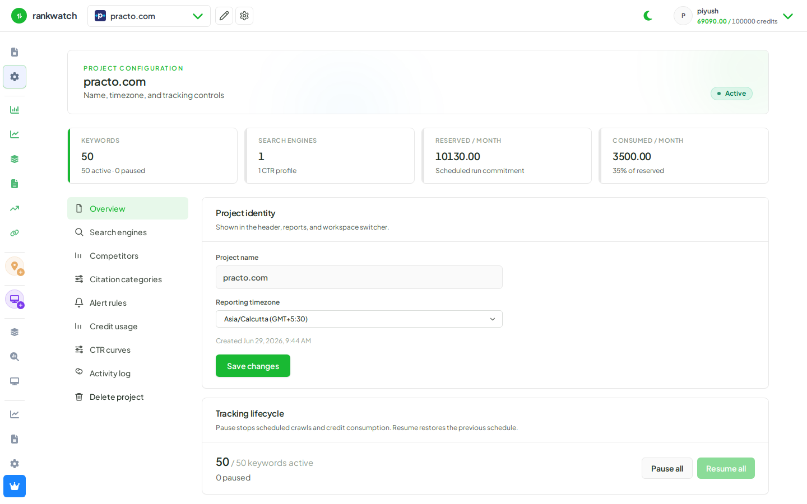Open the green chain link sidebar icon
Screen dimensions: 807x504
(x=15, y=233)
